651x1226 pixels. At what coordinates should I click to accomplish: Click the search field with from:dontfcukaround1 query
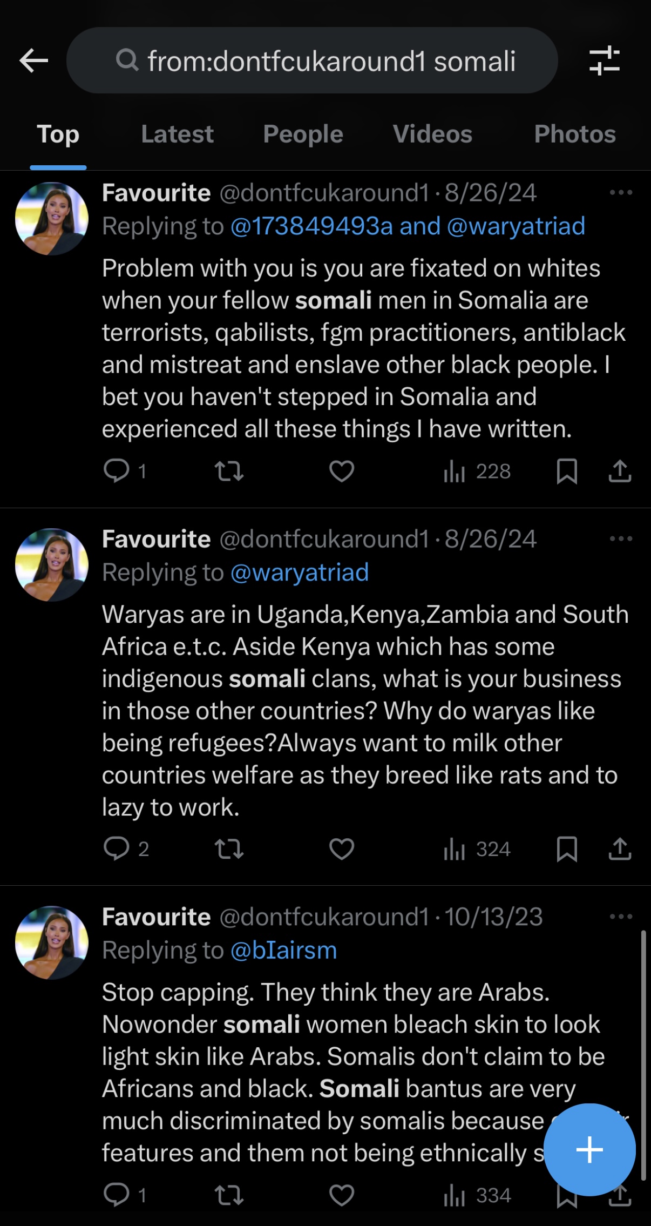[312, 60]
